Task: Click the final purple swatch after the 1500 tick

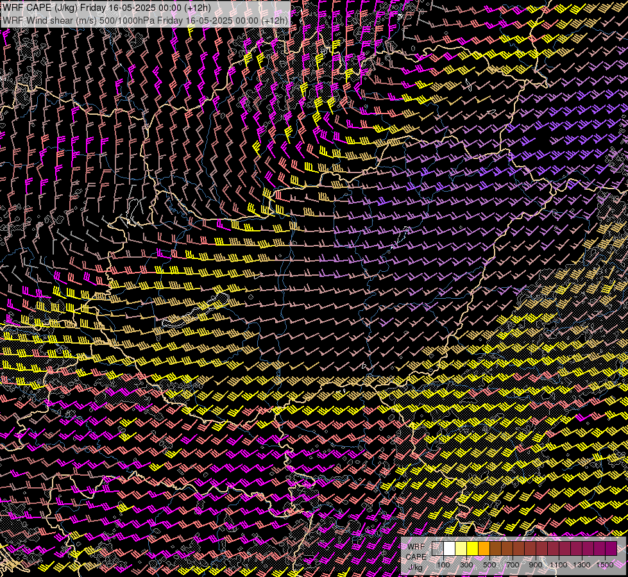Action: click(611, 549)
